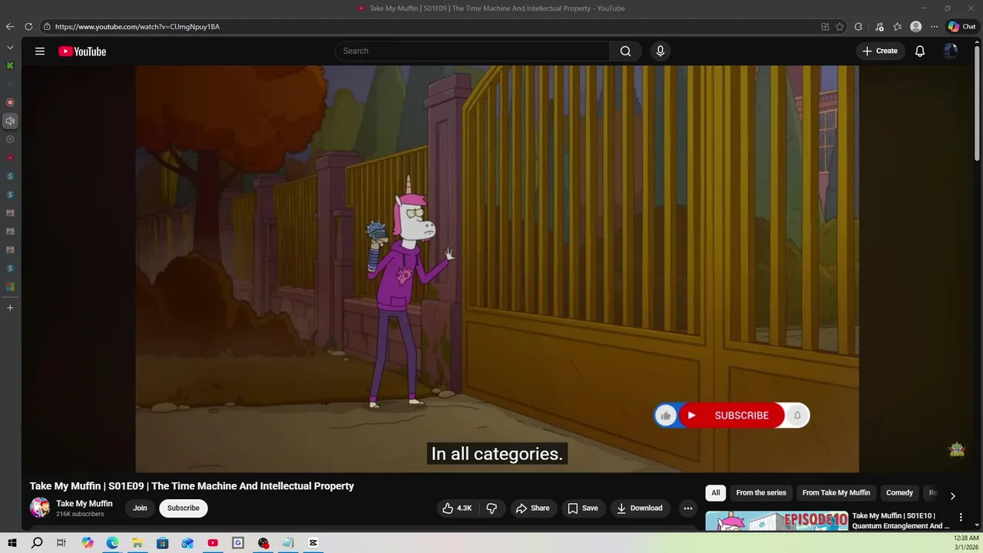The height and width of the screenshot is (553, 983).
Task: Refresh the page
Action: 28,27
